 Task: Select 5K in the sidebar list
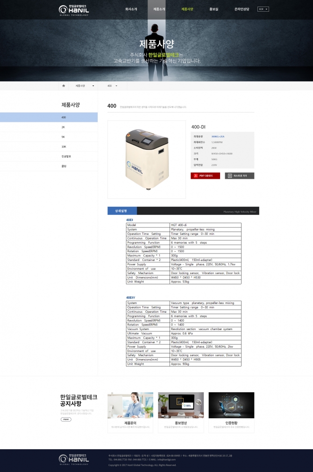click(x=49, y=137)
